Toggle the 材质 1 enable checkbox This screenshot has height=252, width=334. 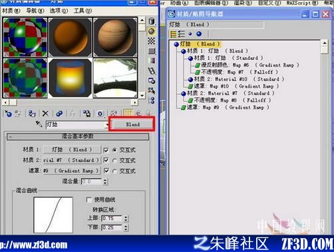click(106, 150)
